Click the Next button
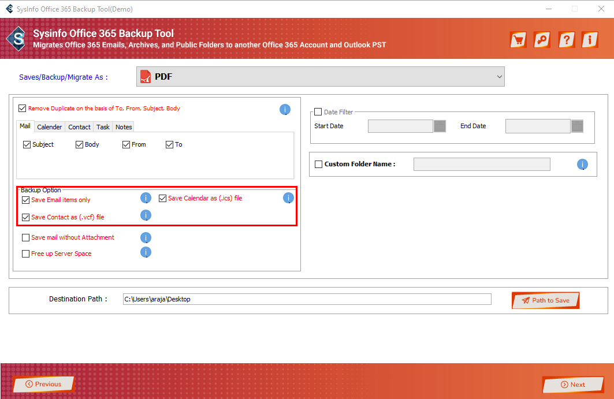Image resolution: width=614 pixels, height=399 pixels. click(x=573, y=385)
